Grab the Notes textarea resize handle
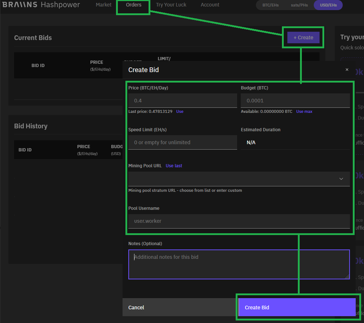 [x=347, y=277]
